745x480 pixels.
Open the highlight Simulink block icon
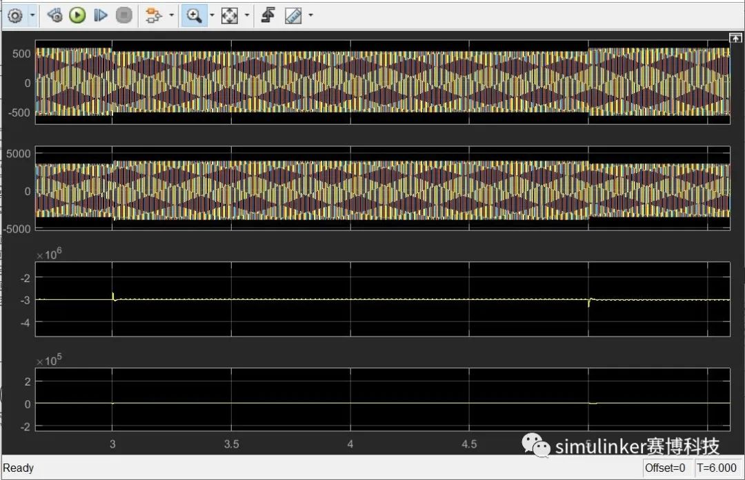[153, 15]
